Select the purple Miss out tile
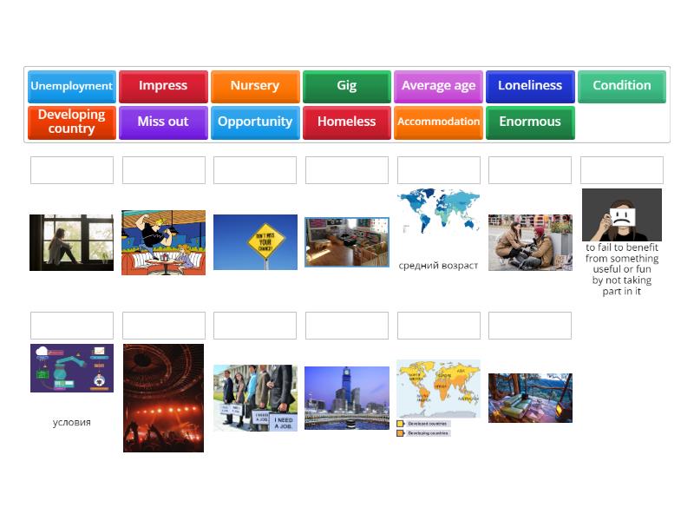This screenshot has height=521, width=694. coord(163,122)
